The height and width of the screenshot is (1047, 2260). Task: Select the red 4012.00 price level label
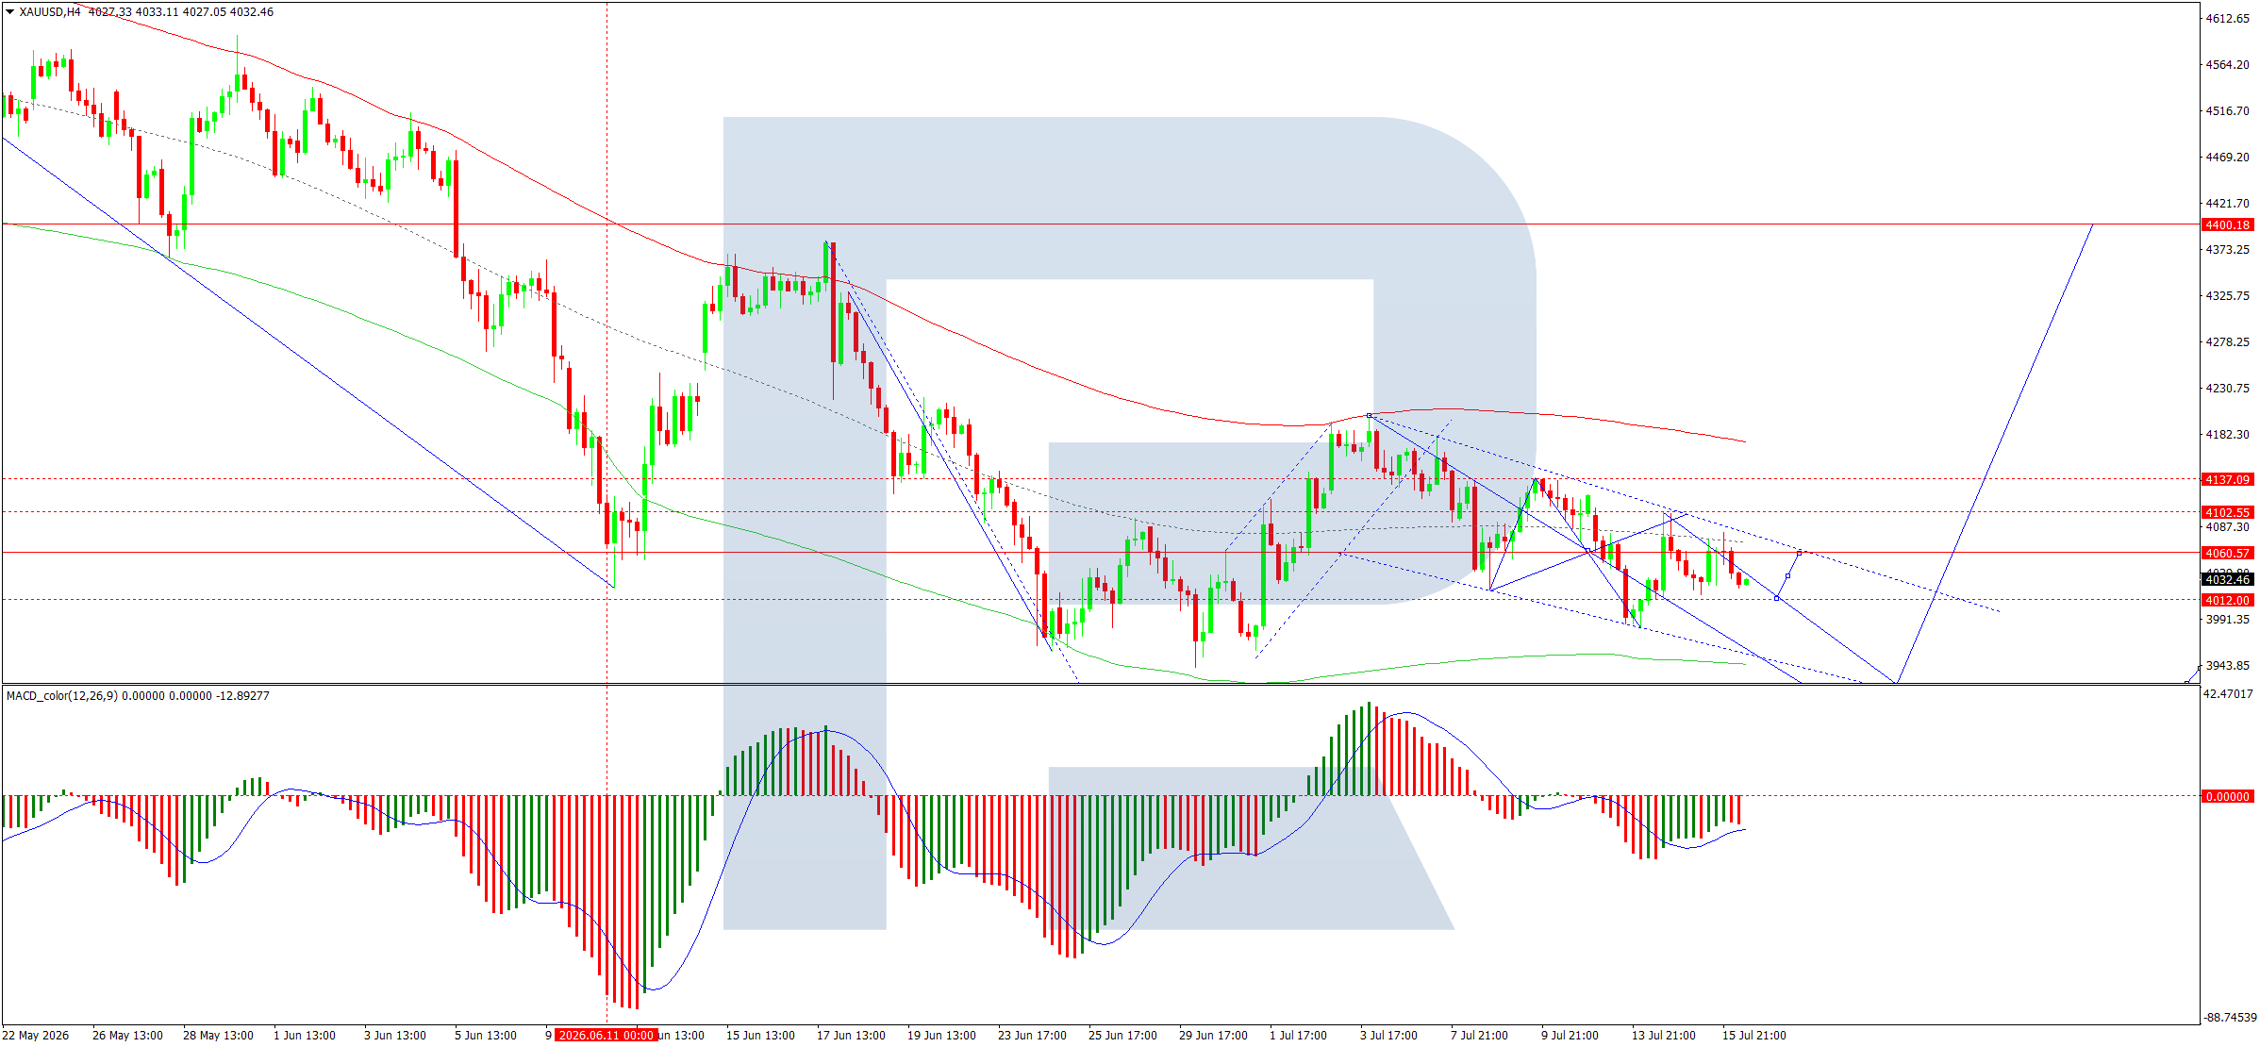pyautogui.click(x=2228, y=600)
